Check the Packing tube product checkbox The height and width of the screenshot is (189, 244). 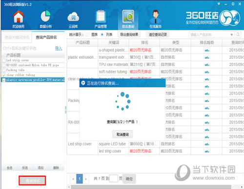pos(4,70)
